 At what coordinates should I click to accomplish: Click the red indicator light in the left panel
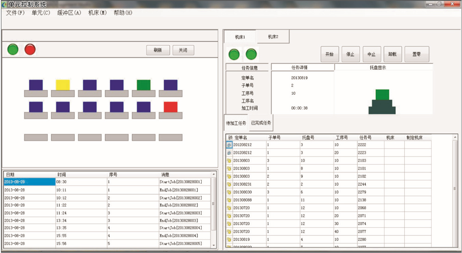click(30, 49)
